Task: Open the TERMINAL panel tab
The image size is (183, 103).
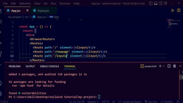Action: (70, 66)
